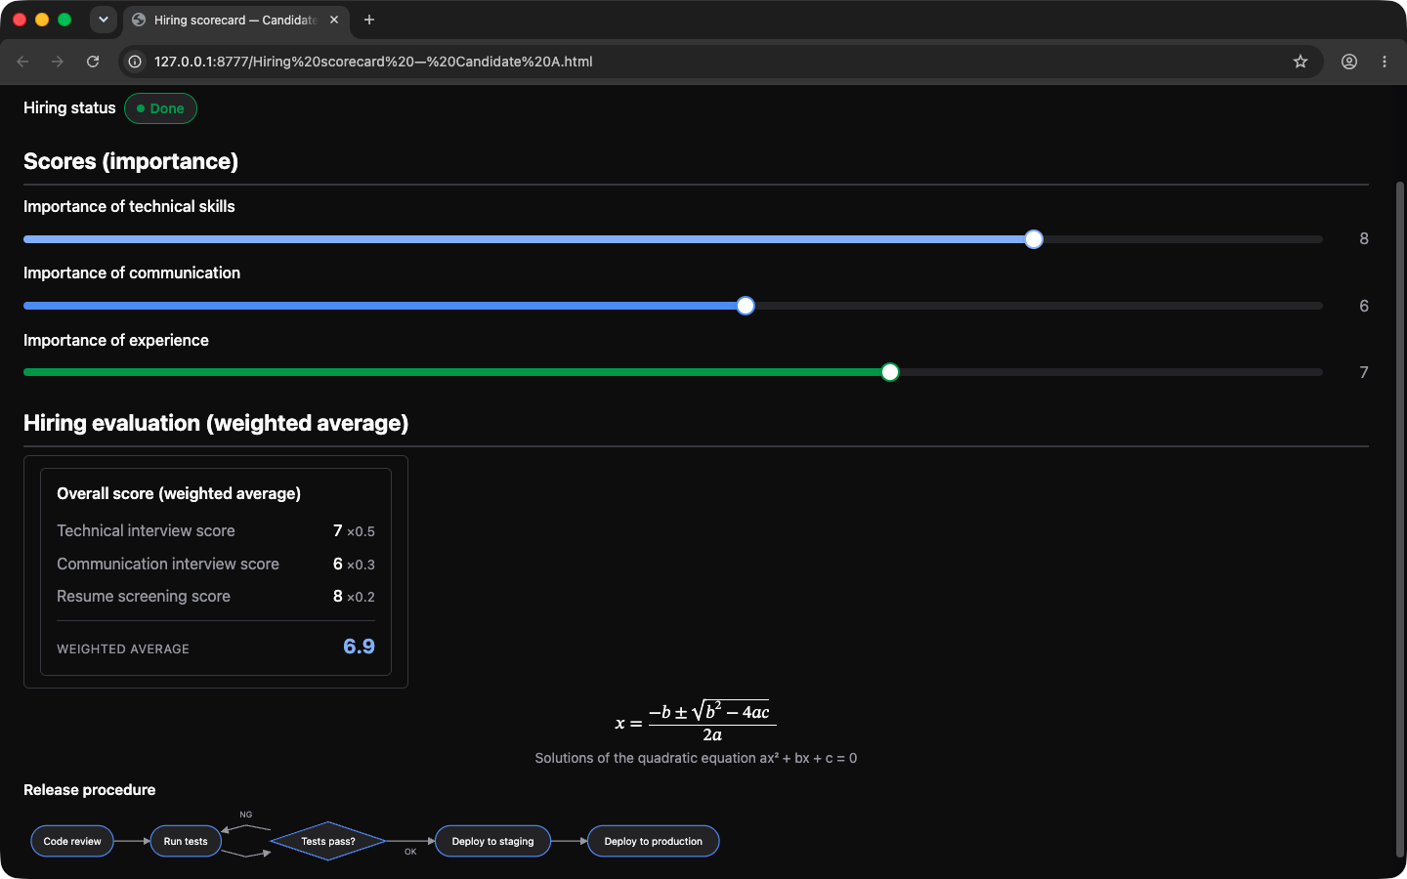Adjust the communication importance slider

[x=673, y=306]
